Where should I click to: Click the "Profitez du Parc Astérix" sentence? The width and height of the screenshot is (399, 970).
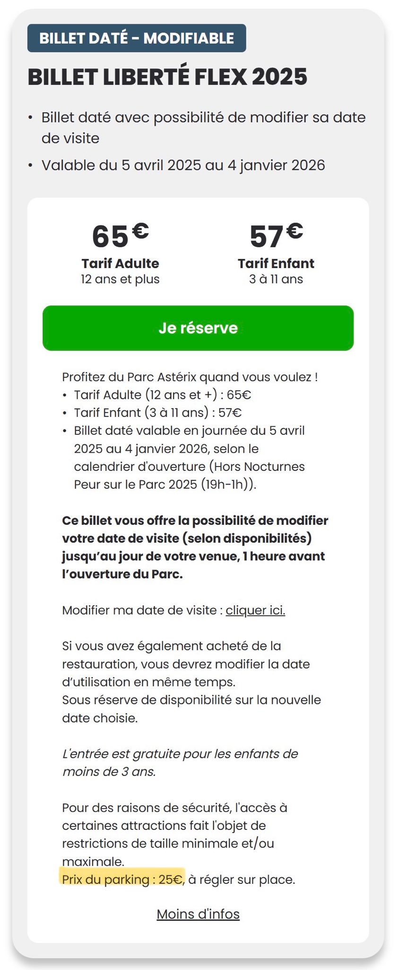[190, 377]
